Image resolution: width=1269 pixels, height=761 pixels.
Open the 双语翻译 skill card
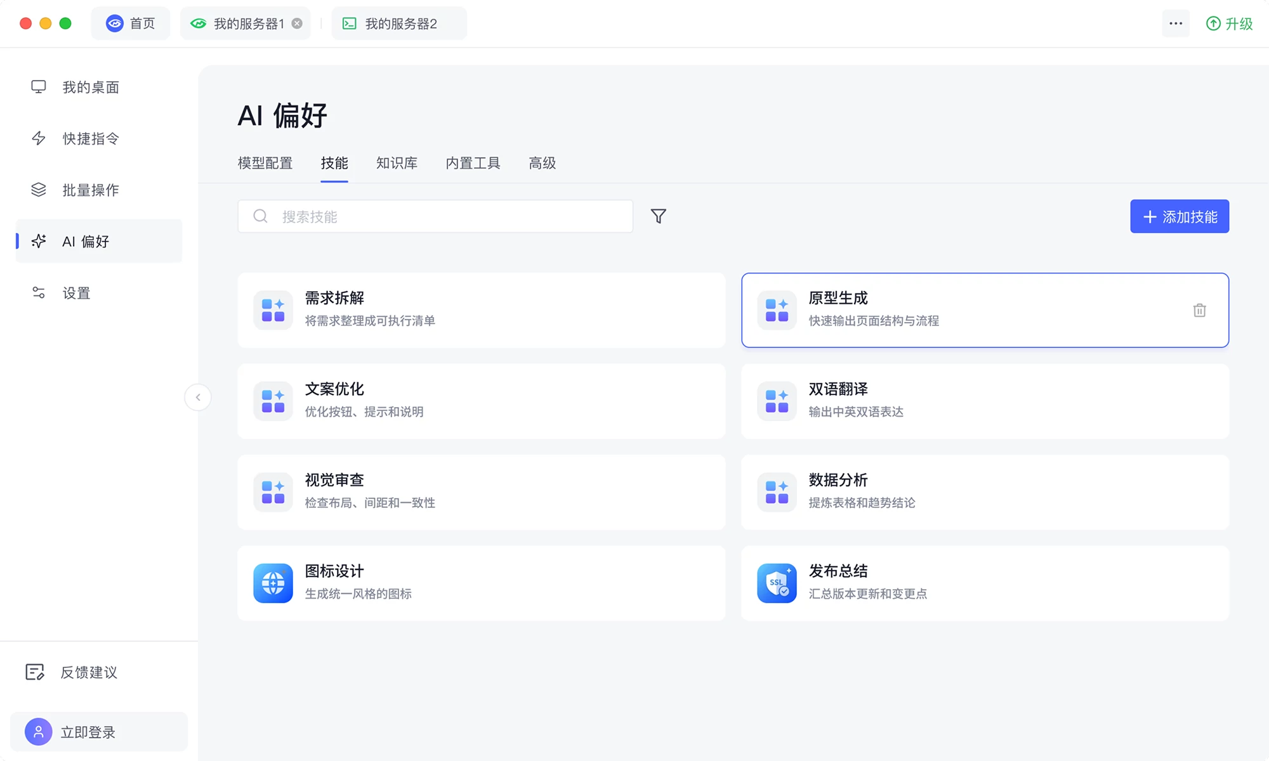[x=985, y=401]
